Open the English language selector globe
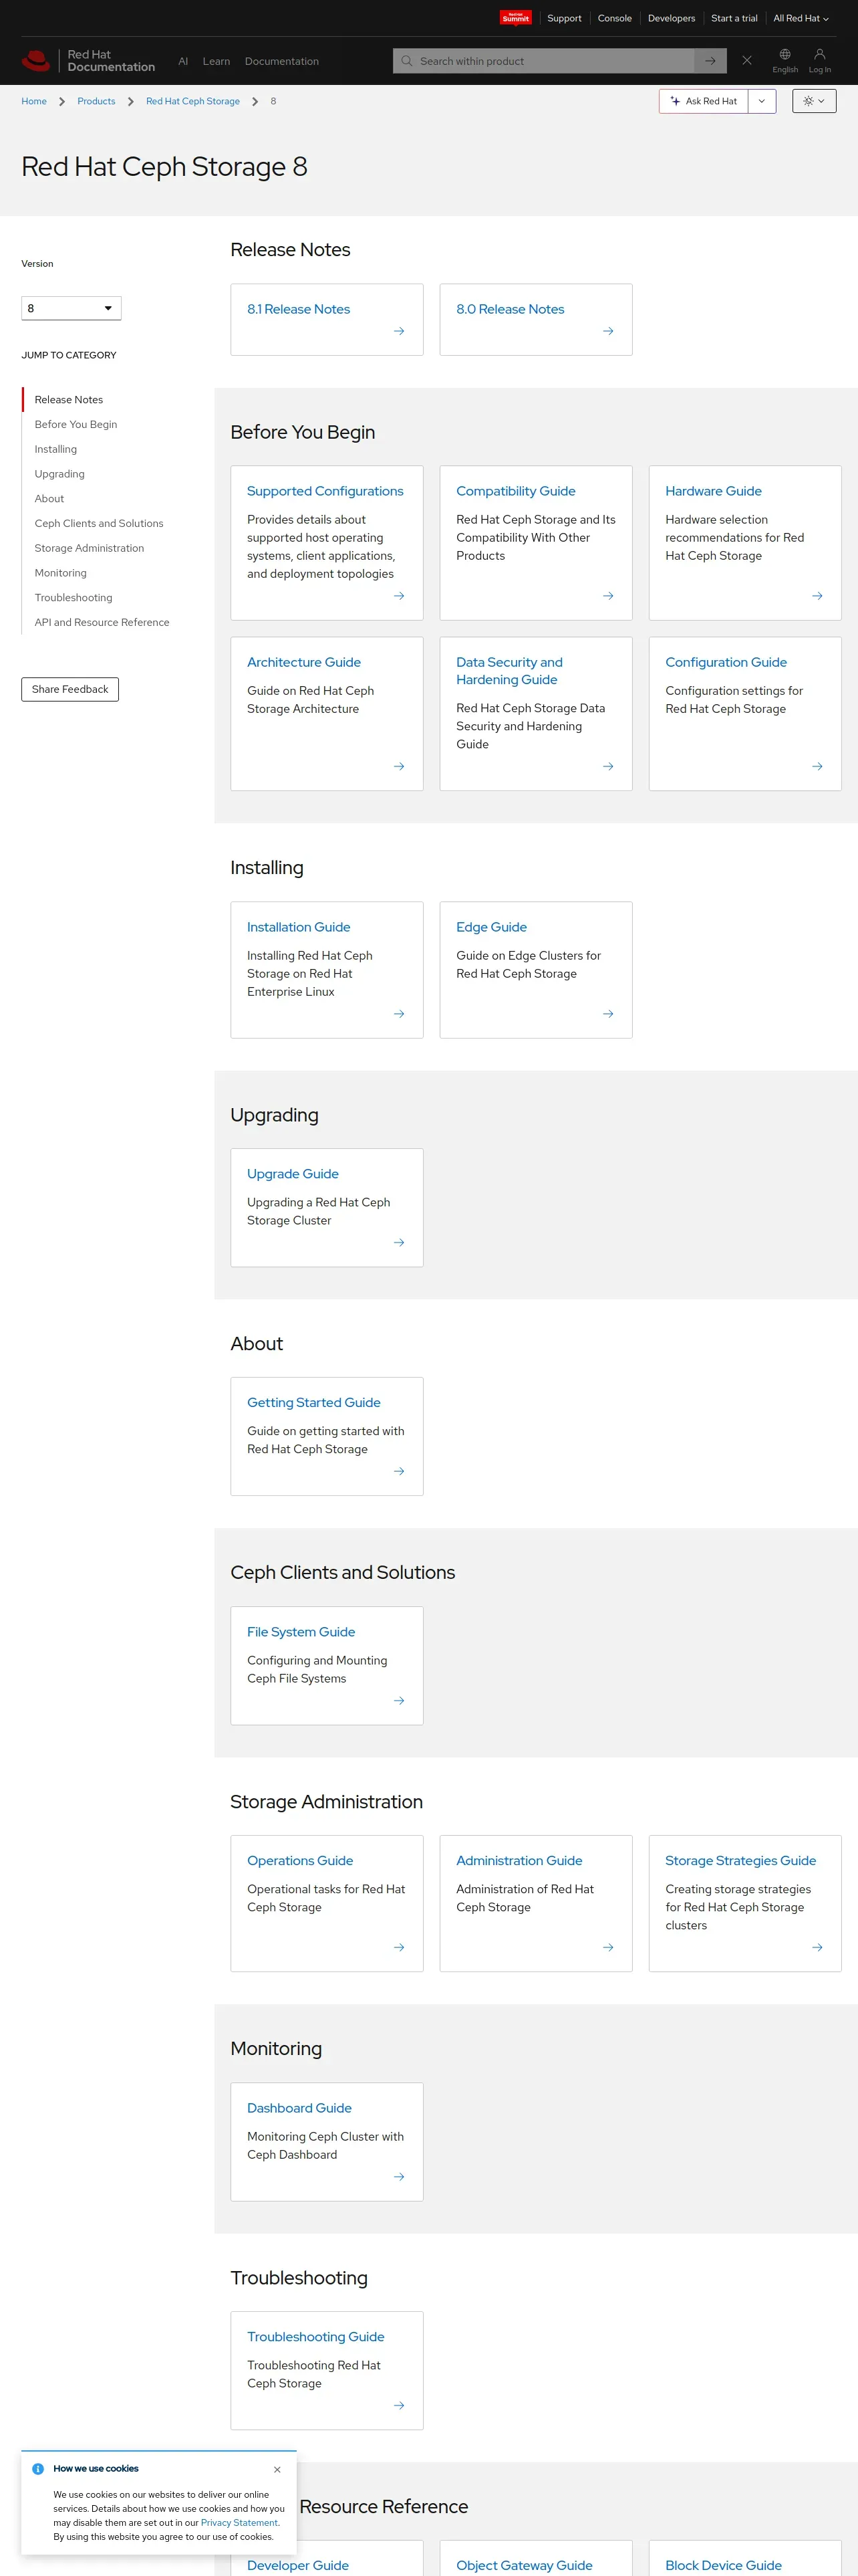The height and width of the screenshot is (2576, 858). 785,60
